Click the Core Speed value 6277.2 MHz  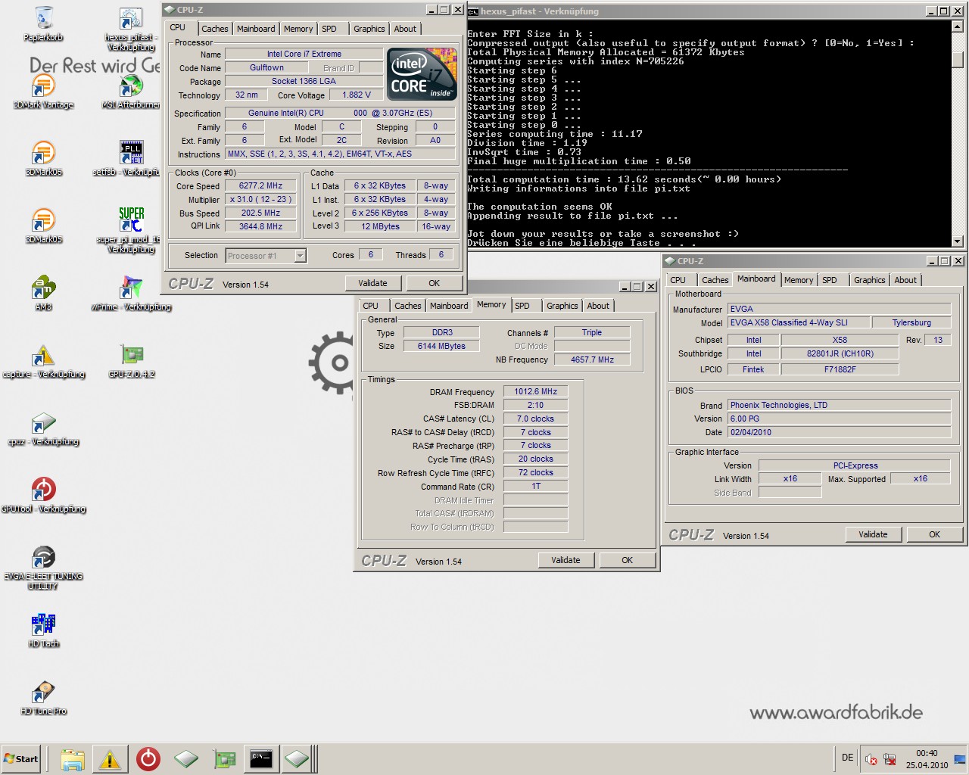pyautogui.click(x=261, y=185)
